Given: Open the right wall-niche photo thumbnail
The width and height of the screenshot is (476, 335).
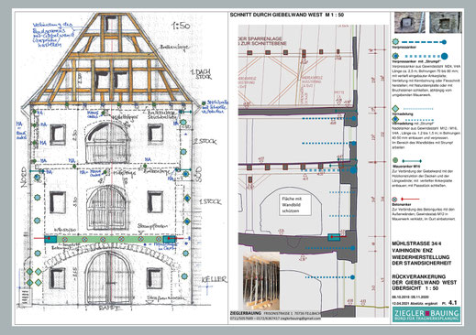Looking at the screenshot, I should coord(446,22).
